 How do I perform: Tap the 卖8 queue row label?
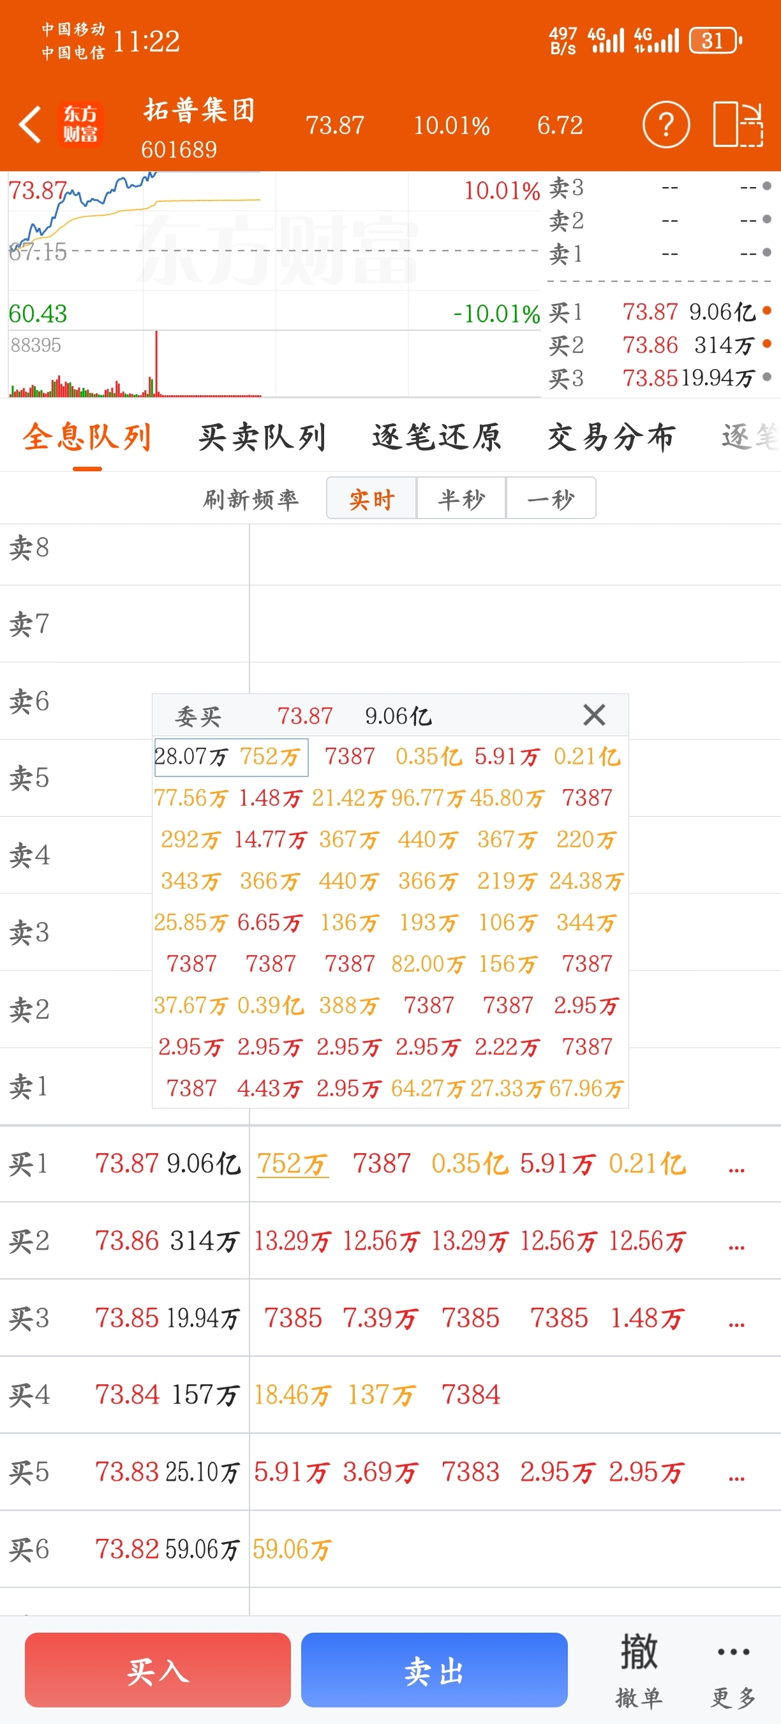coord(29,547)
